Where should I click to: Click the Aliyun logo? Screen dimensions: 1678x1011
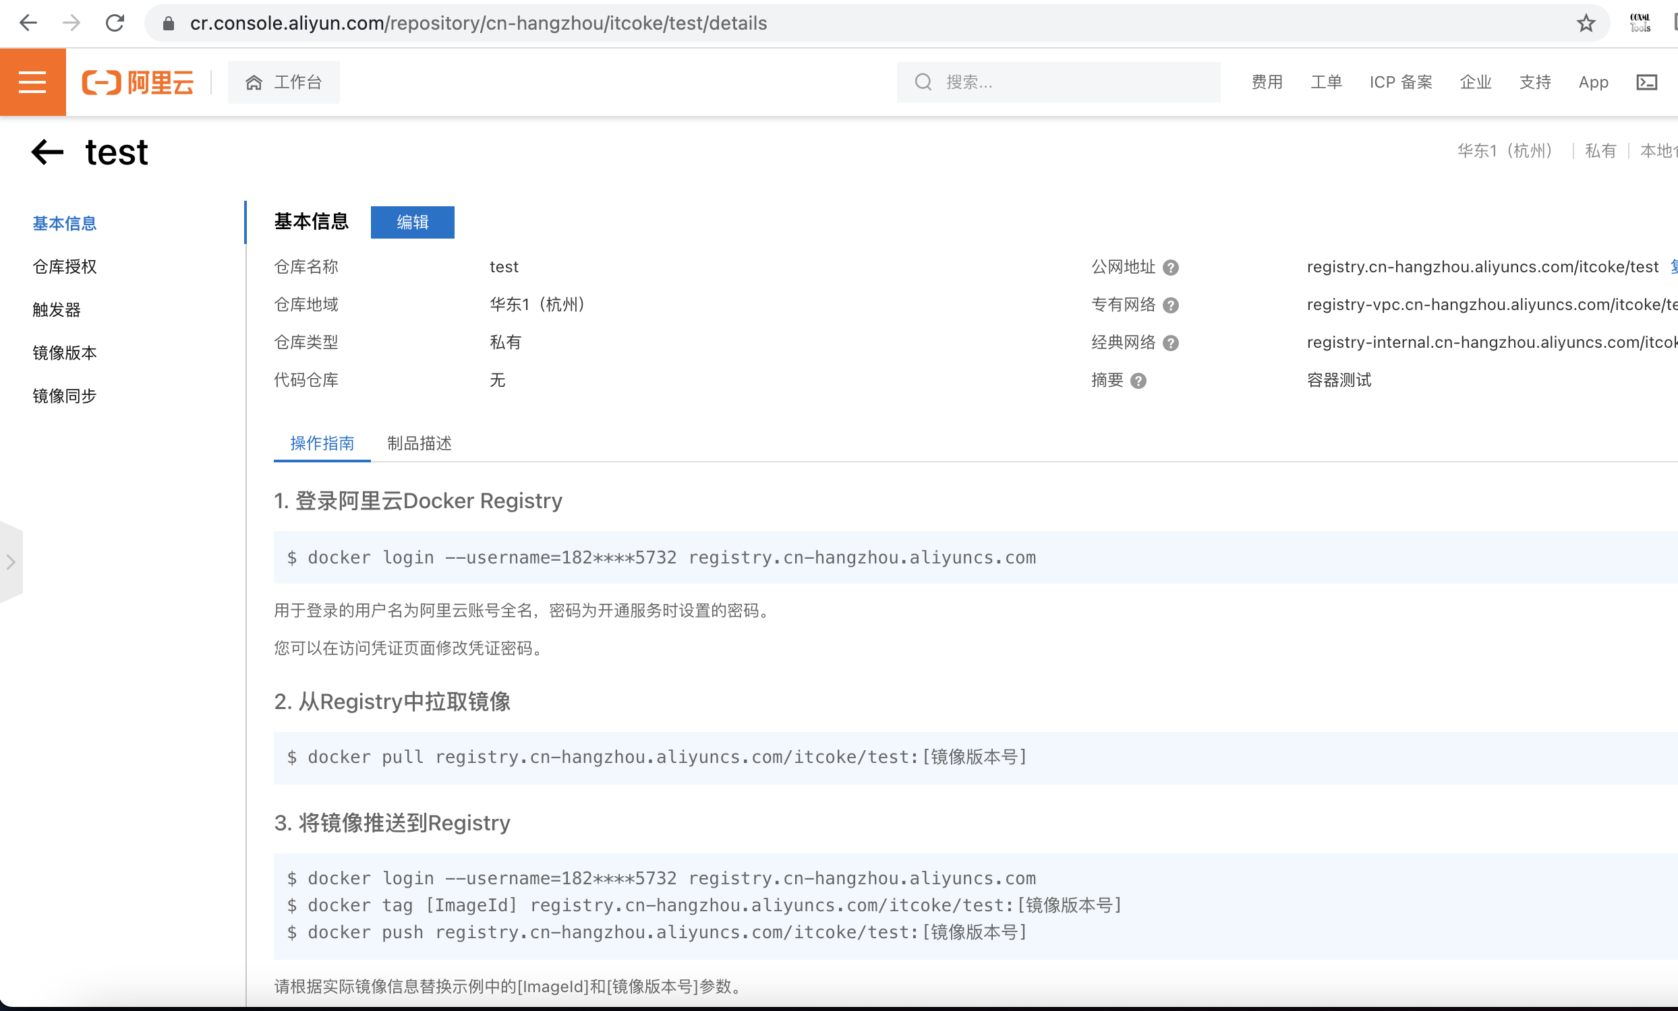[x=138, y=82]
